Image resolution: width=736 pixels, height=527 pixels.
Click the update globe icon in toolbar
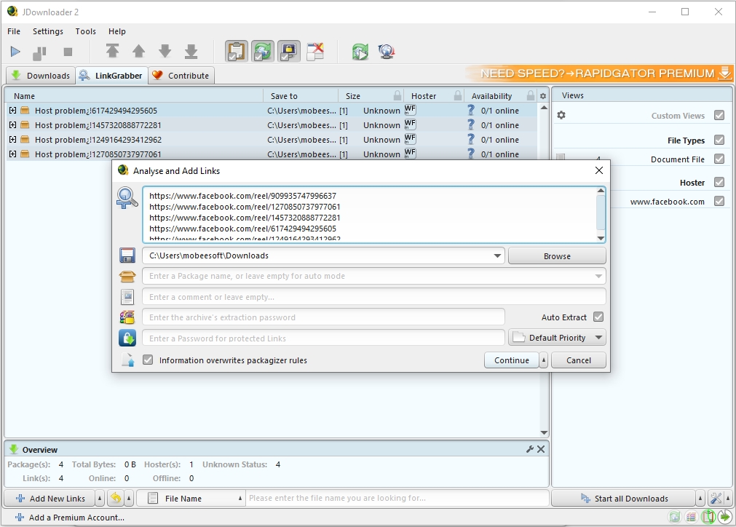[387, 52]
